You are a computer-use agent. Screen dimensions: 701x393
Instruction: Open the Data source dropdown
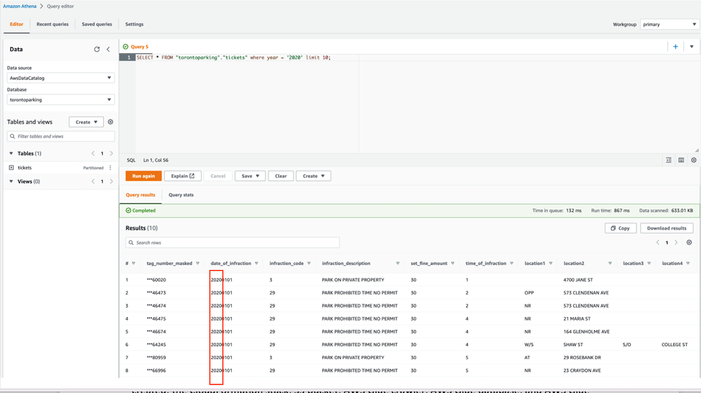61,78
